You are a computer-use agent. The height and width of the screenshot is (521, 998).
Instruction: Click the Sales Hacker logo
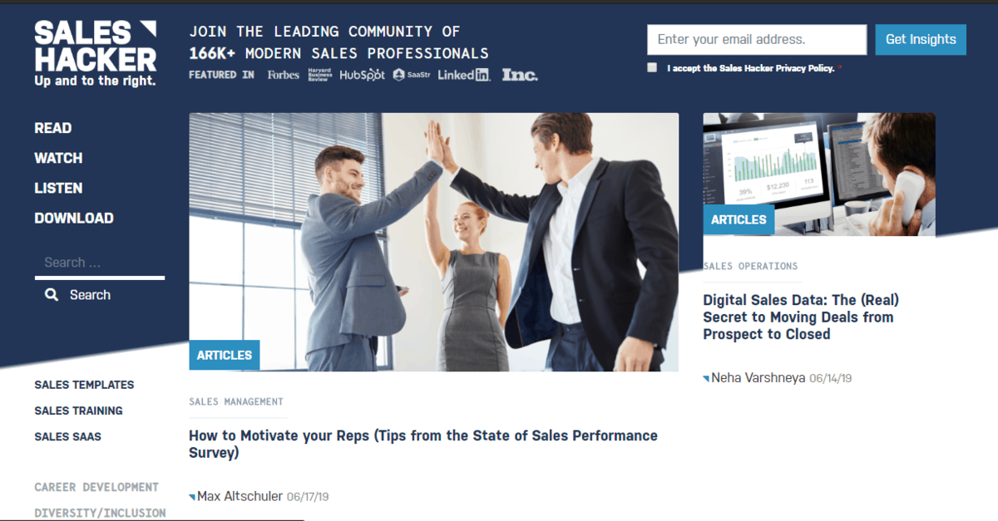click(x=96, y=54)
